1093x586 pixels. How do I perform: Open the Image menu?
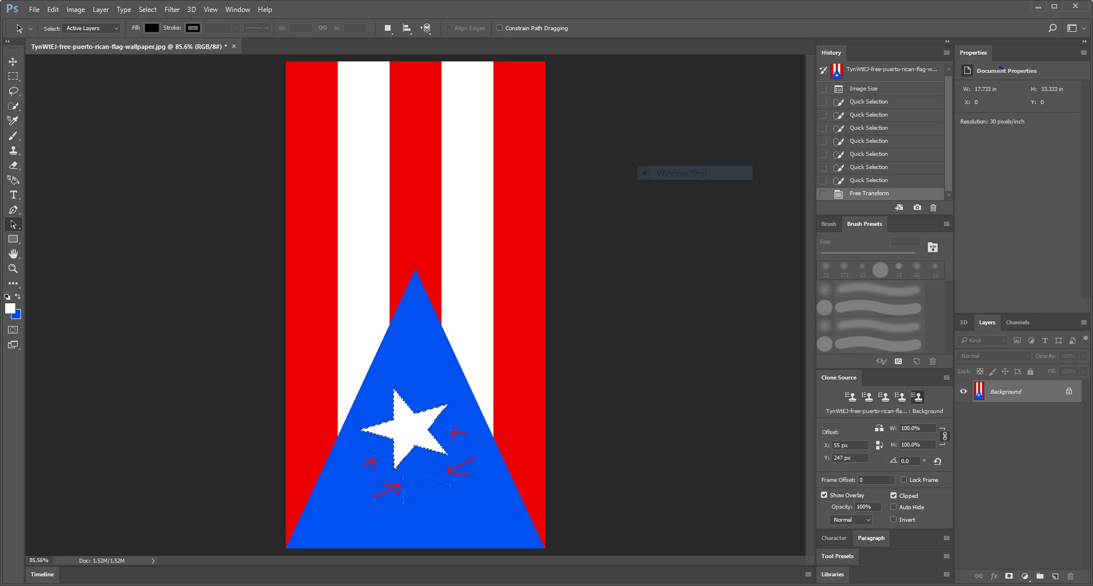(76, 10)
